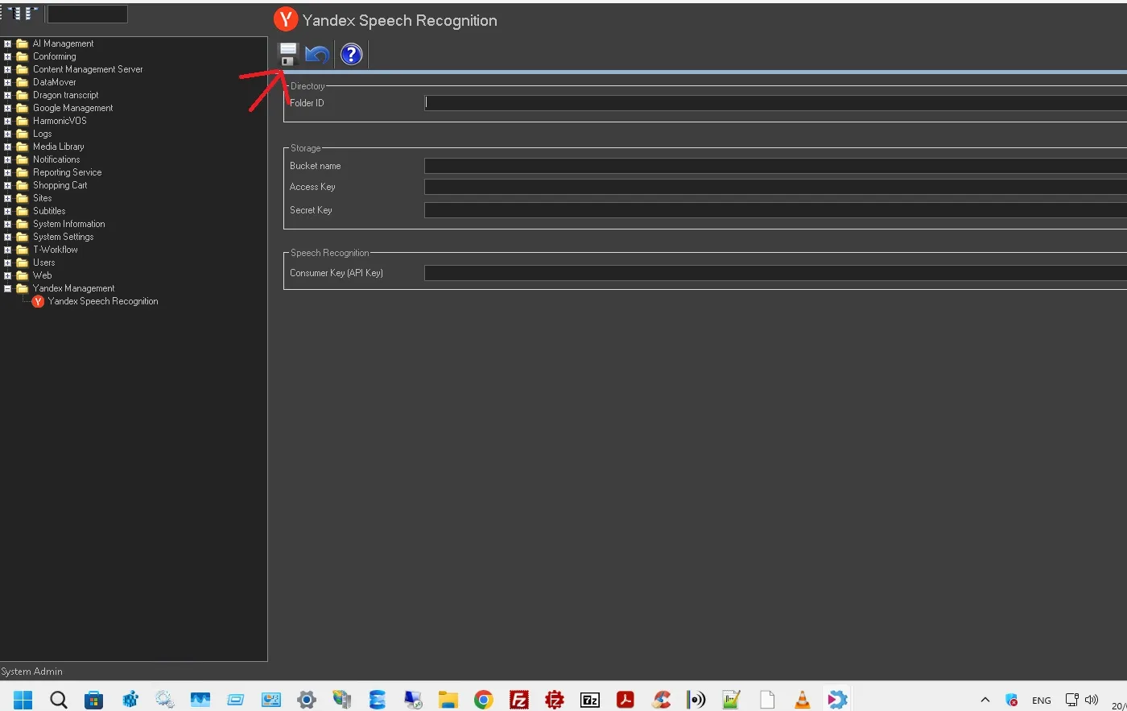Click the Save floppy disk icon

tap(288, 55)
